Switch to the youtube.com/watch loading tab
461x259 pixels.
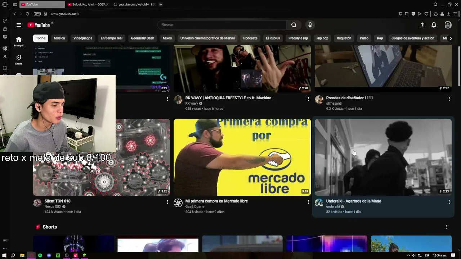pos(134,4)
